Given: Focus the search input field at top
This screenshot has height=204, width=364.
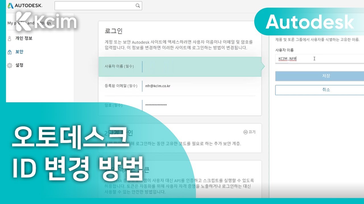Looking at the screenshot, I should coord(98,6).
